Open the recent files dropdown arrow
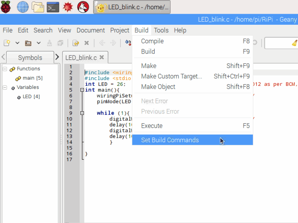The image size is (298, 223). click(38, 43)
